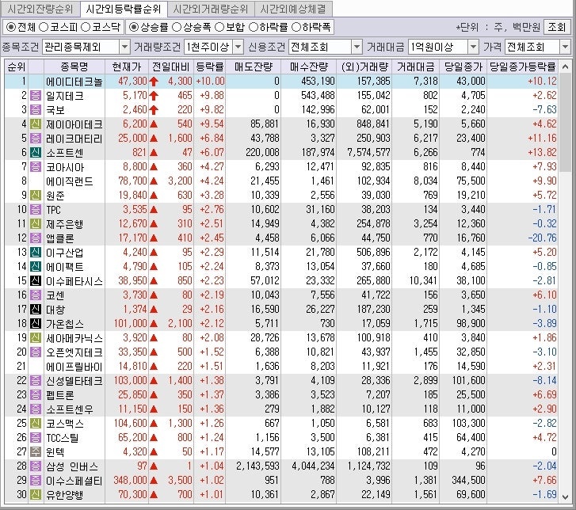
Task: Click 신 badge icon next to 에이팩트
Action: pyautogui.click(x=36, y=267)
